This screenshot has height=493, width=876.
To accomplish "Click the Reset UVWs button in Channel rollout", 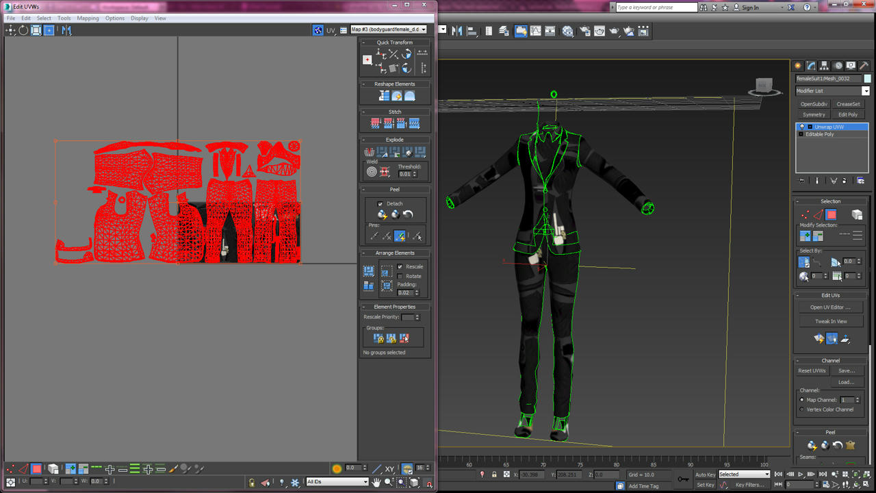I will [x=812, y=370].
